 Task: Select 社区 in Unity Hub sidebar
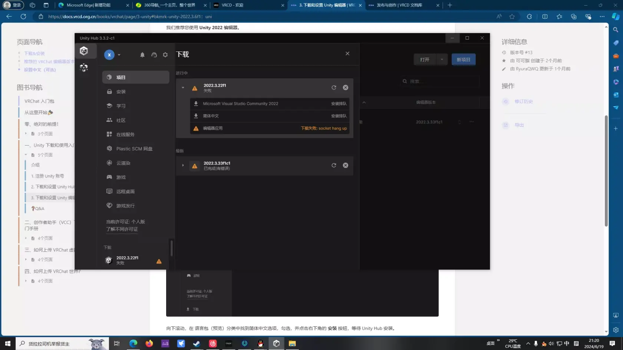(x=136, y=120)
